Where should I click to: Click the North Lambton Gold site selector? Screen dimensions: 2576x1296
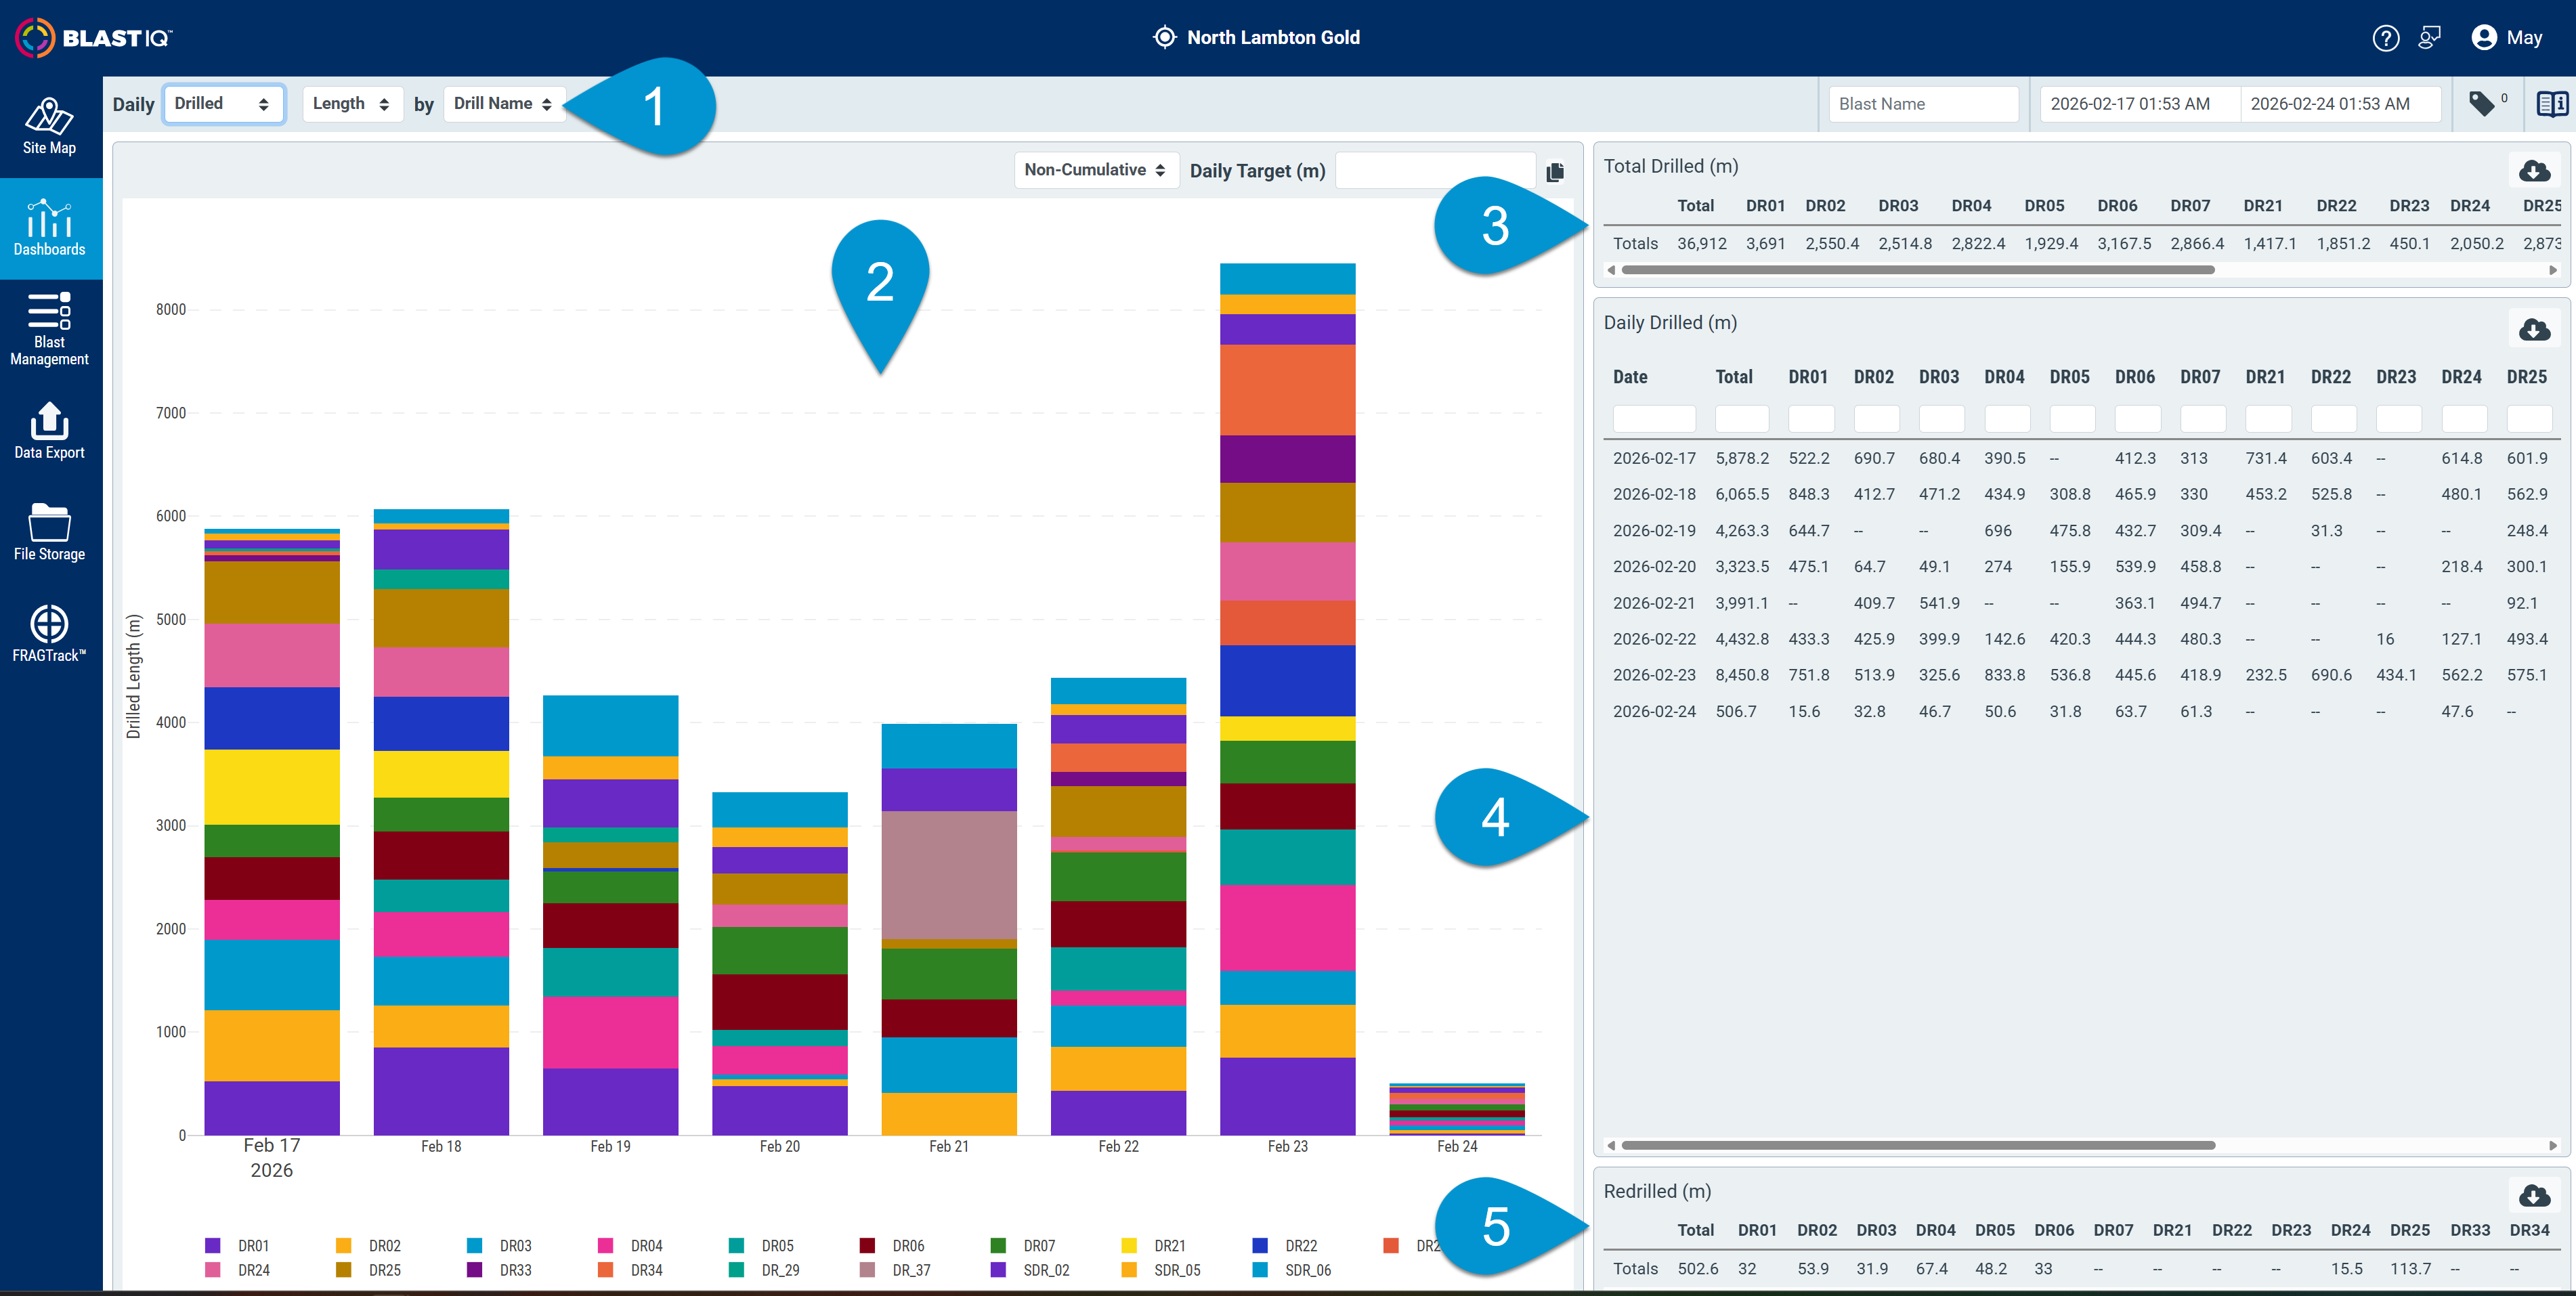click(x=1256, y=38)
